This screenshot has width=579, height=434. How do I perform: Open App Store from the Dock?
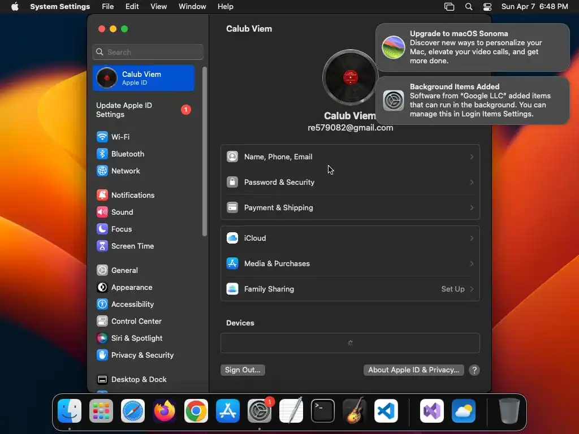[228, 411]
